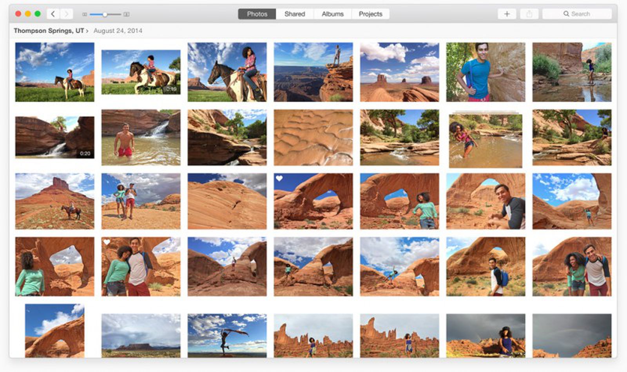Select the small thumbnails icon left of the slider
Image resolution: width=627 pixels, height=372 pixels.
(x=84, y=14)
